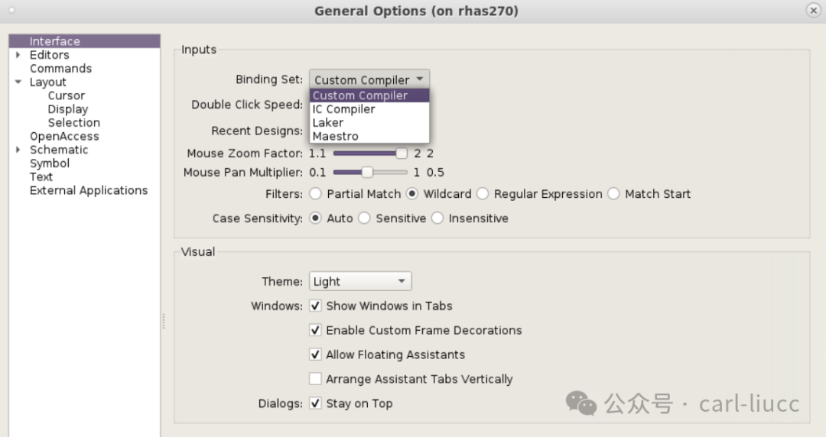Open the Theme dropdown
The height and width of the screenshot is (437, 826).
360,281
